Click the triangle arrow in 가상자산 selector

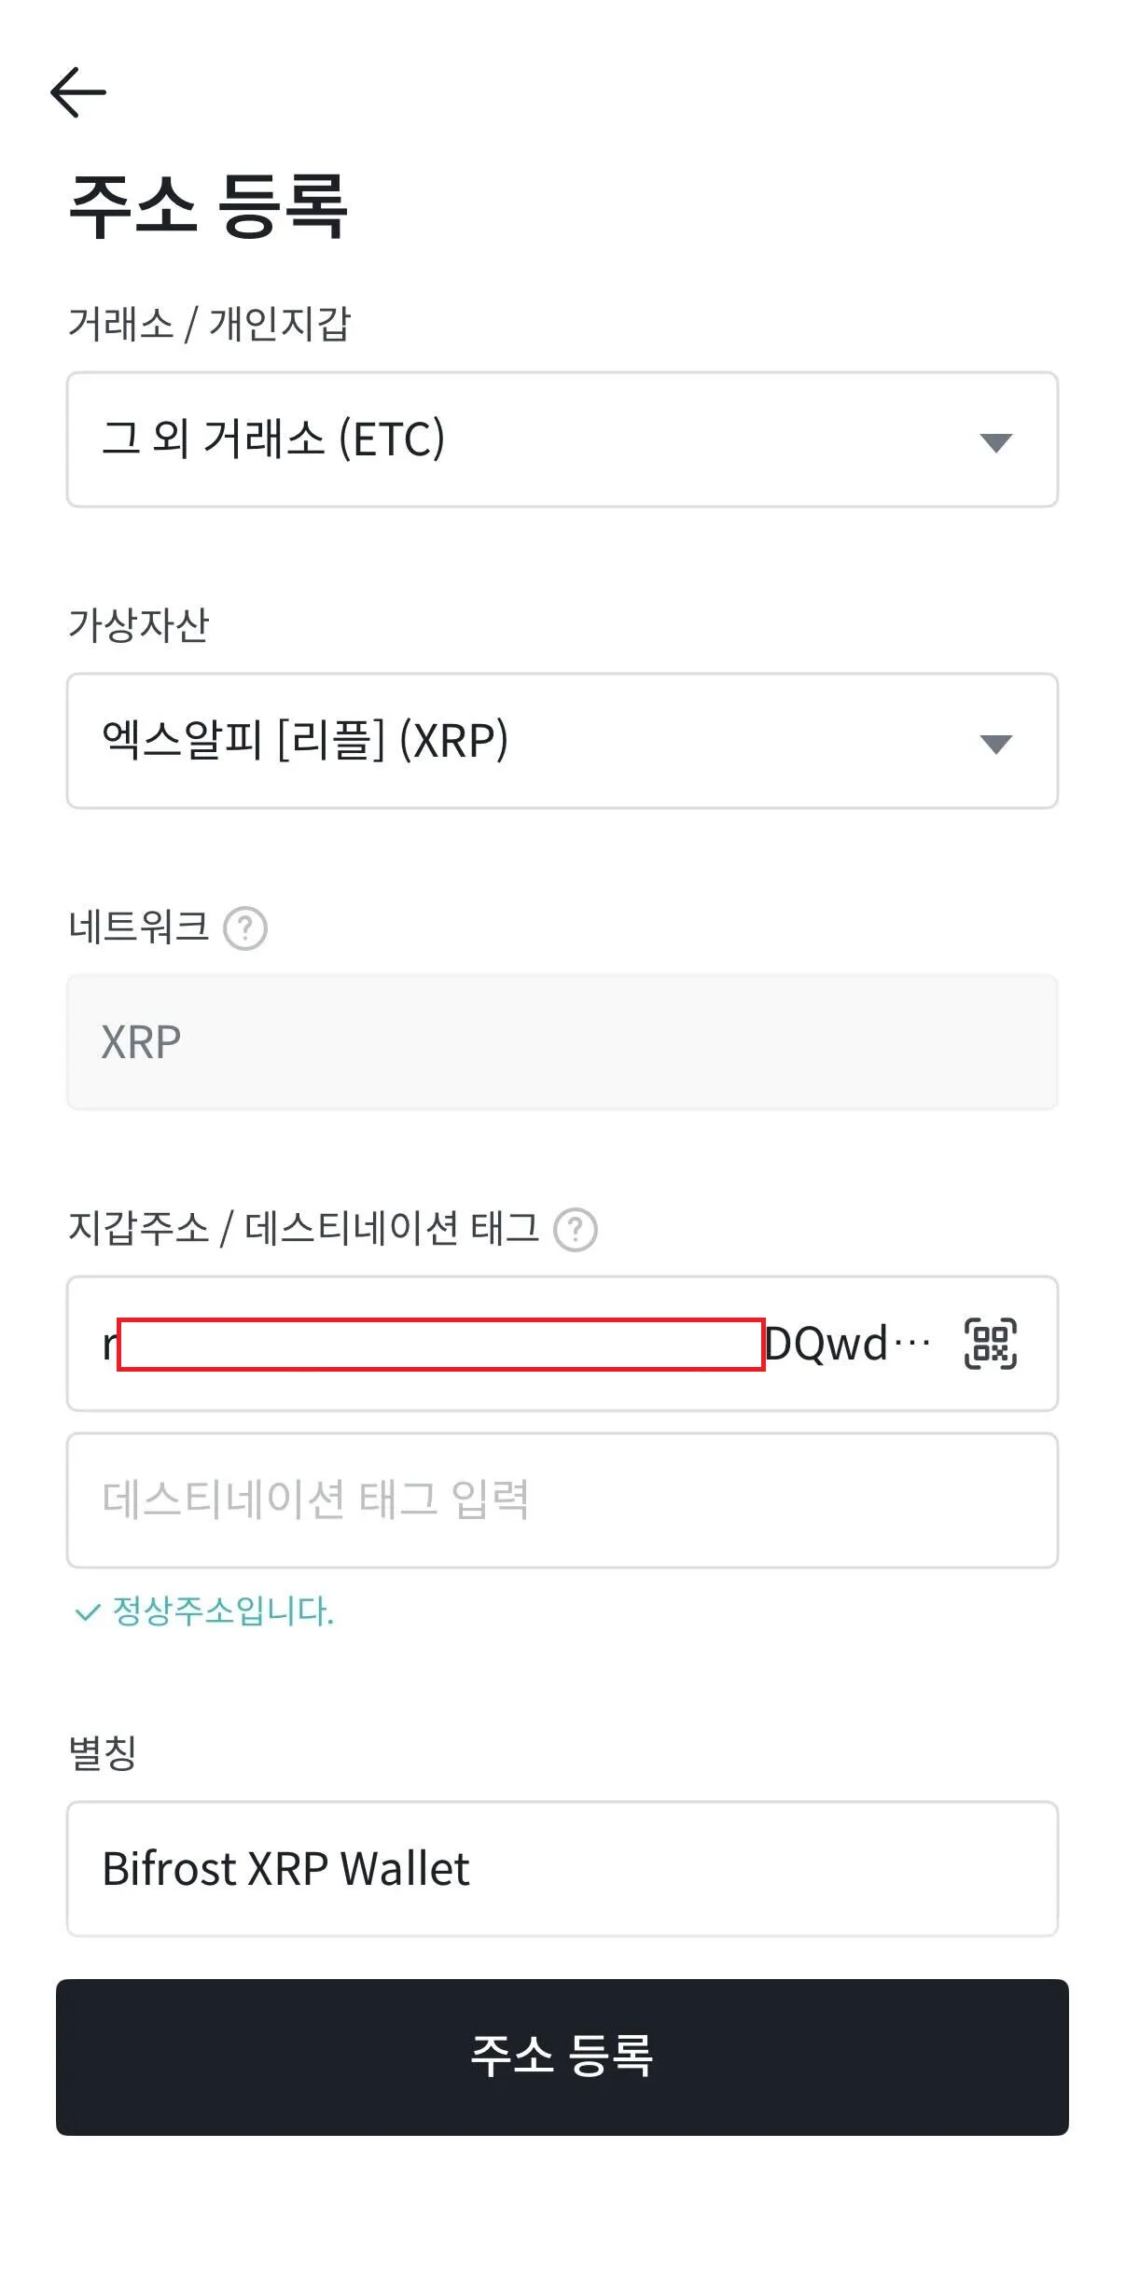pyautogui.click(x=995, y=744)
